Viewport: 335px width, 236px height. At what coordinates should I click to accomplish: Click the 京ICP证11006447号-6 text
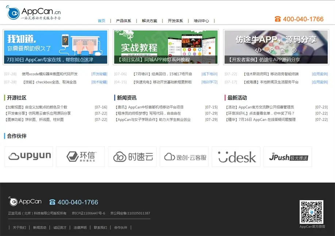click(88, 213)
